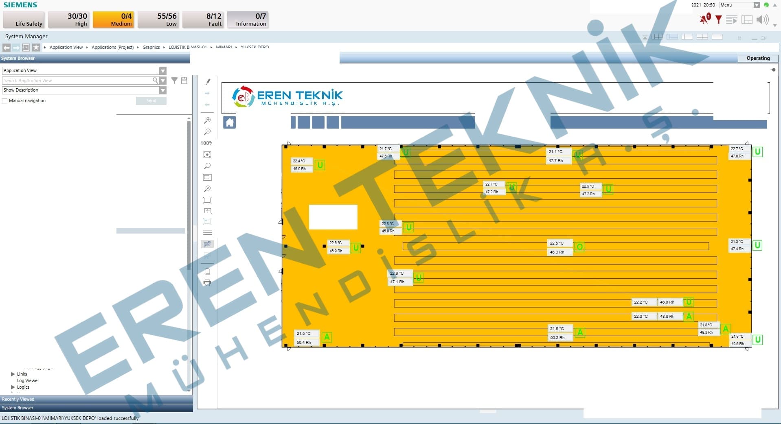
Task: Toggle the comment bubble tool in toolbar
Action: pyautogui.click(x=207, y=244)
